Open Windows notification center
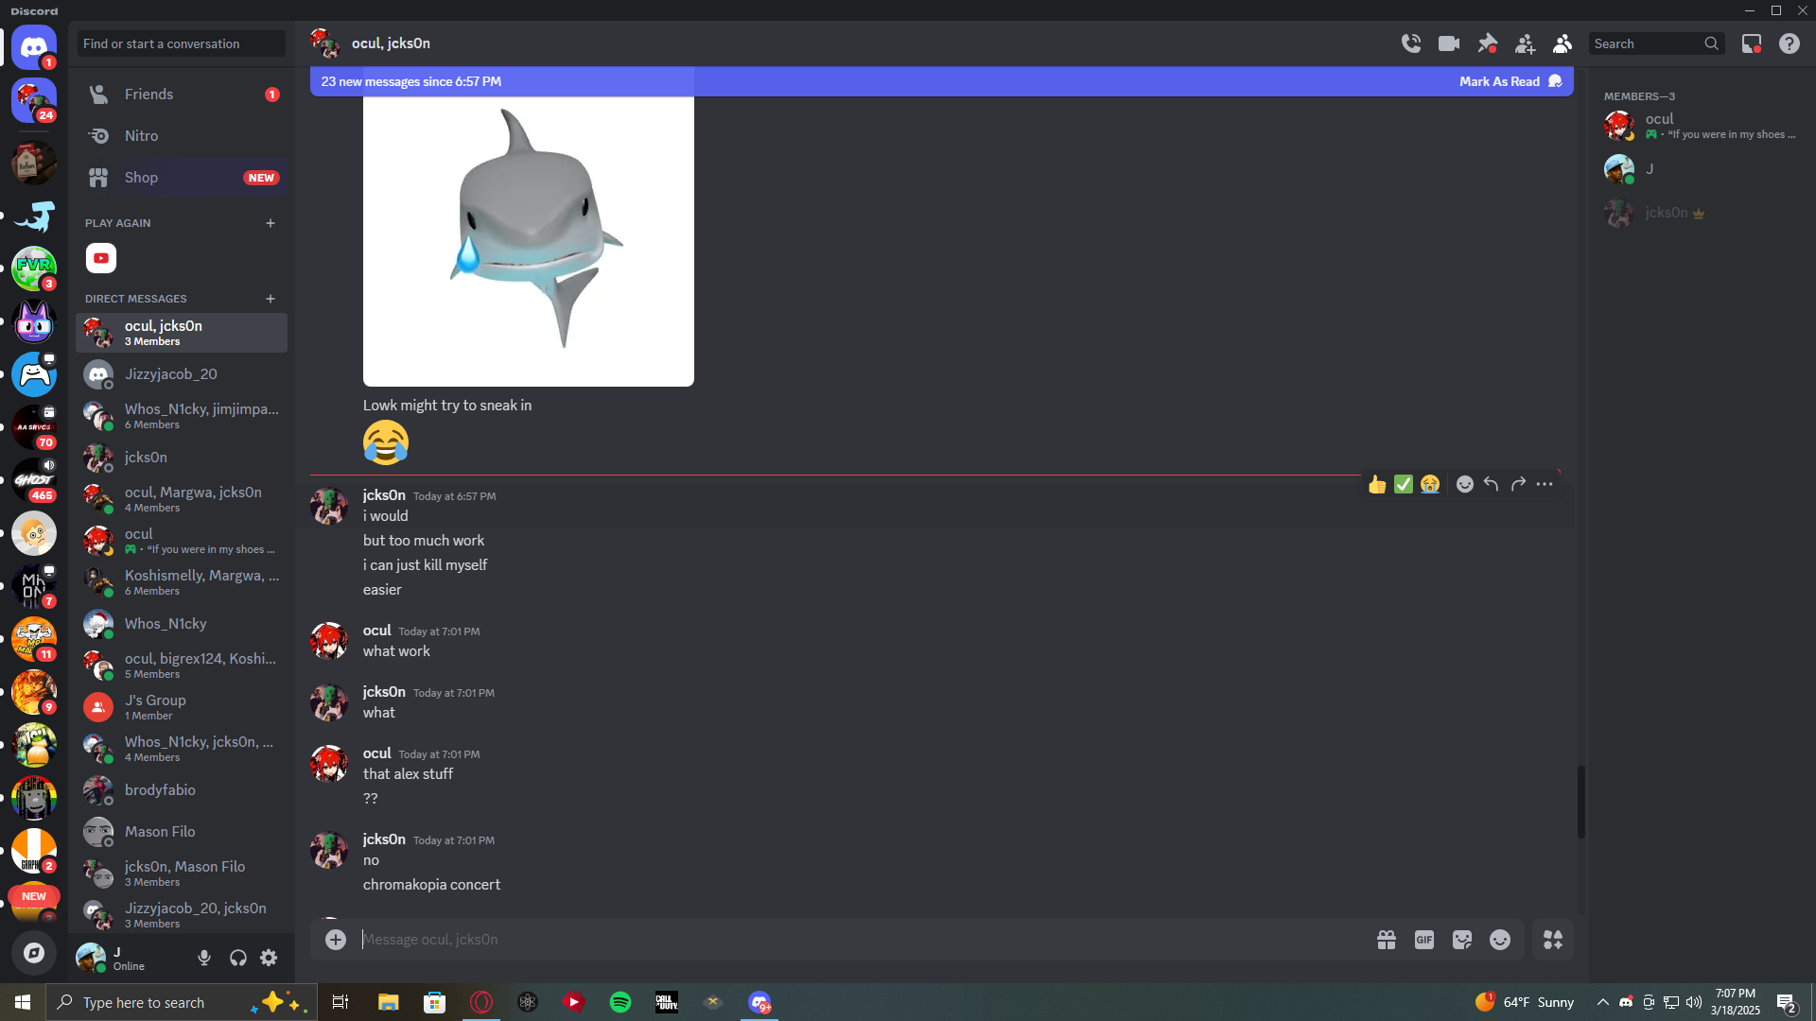This screenshot has height=1021, width=1816. (1787, 1002)
